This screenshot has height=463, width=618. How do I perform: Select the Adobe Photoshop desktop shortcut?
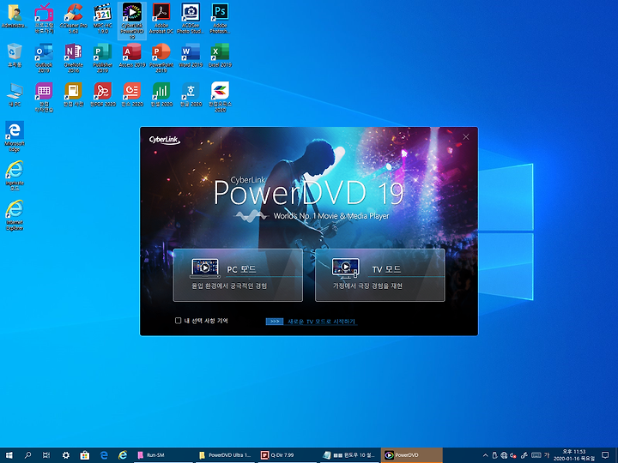(220, 18)
